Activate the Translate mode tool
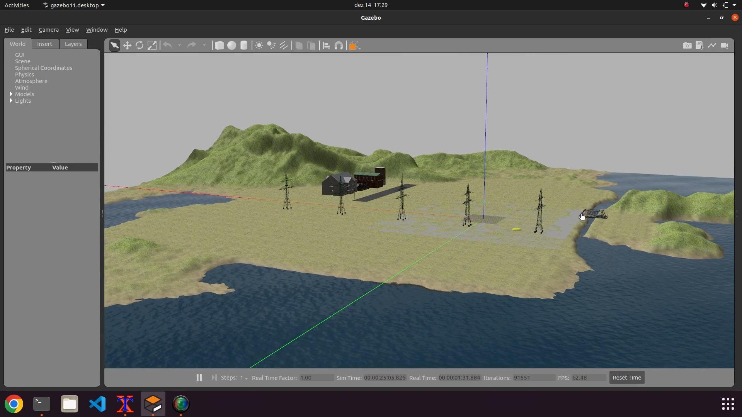 click(x=127, y=46)
